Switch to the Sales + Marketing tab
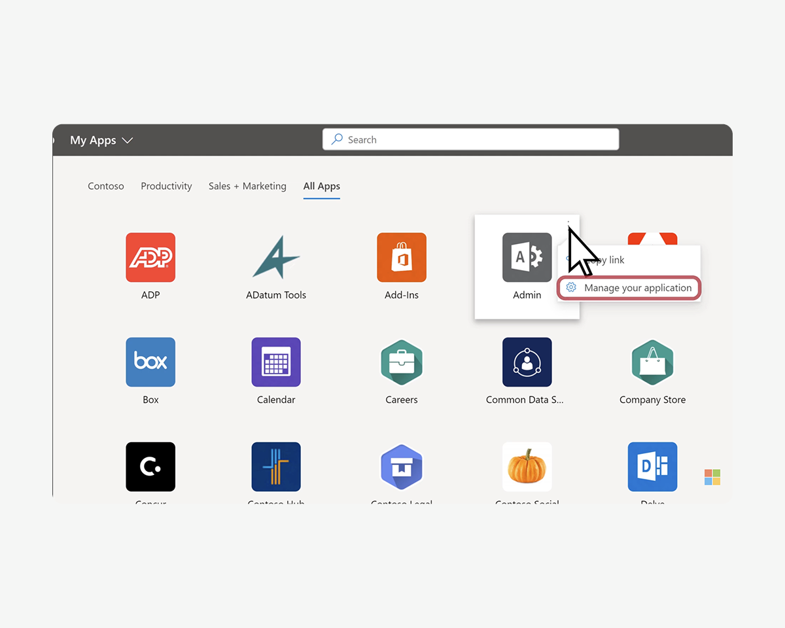The height and width of the screenshot is (628, 785). (247, 186)
